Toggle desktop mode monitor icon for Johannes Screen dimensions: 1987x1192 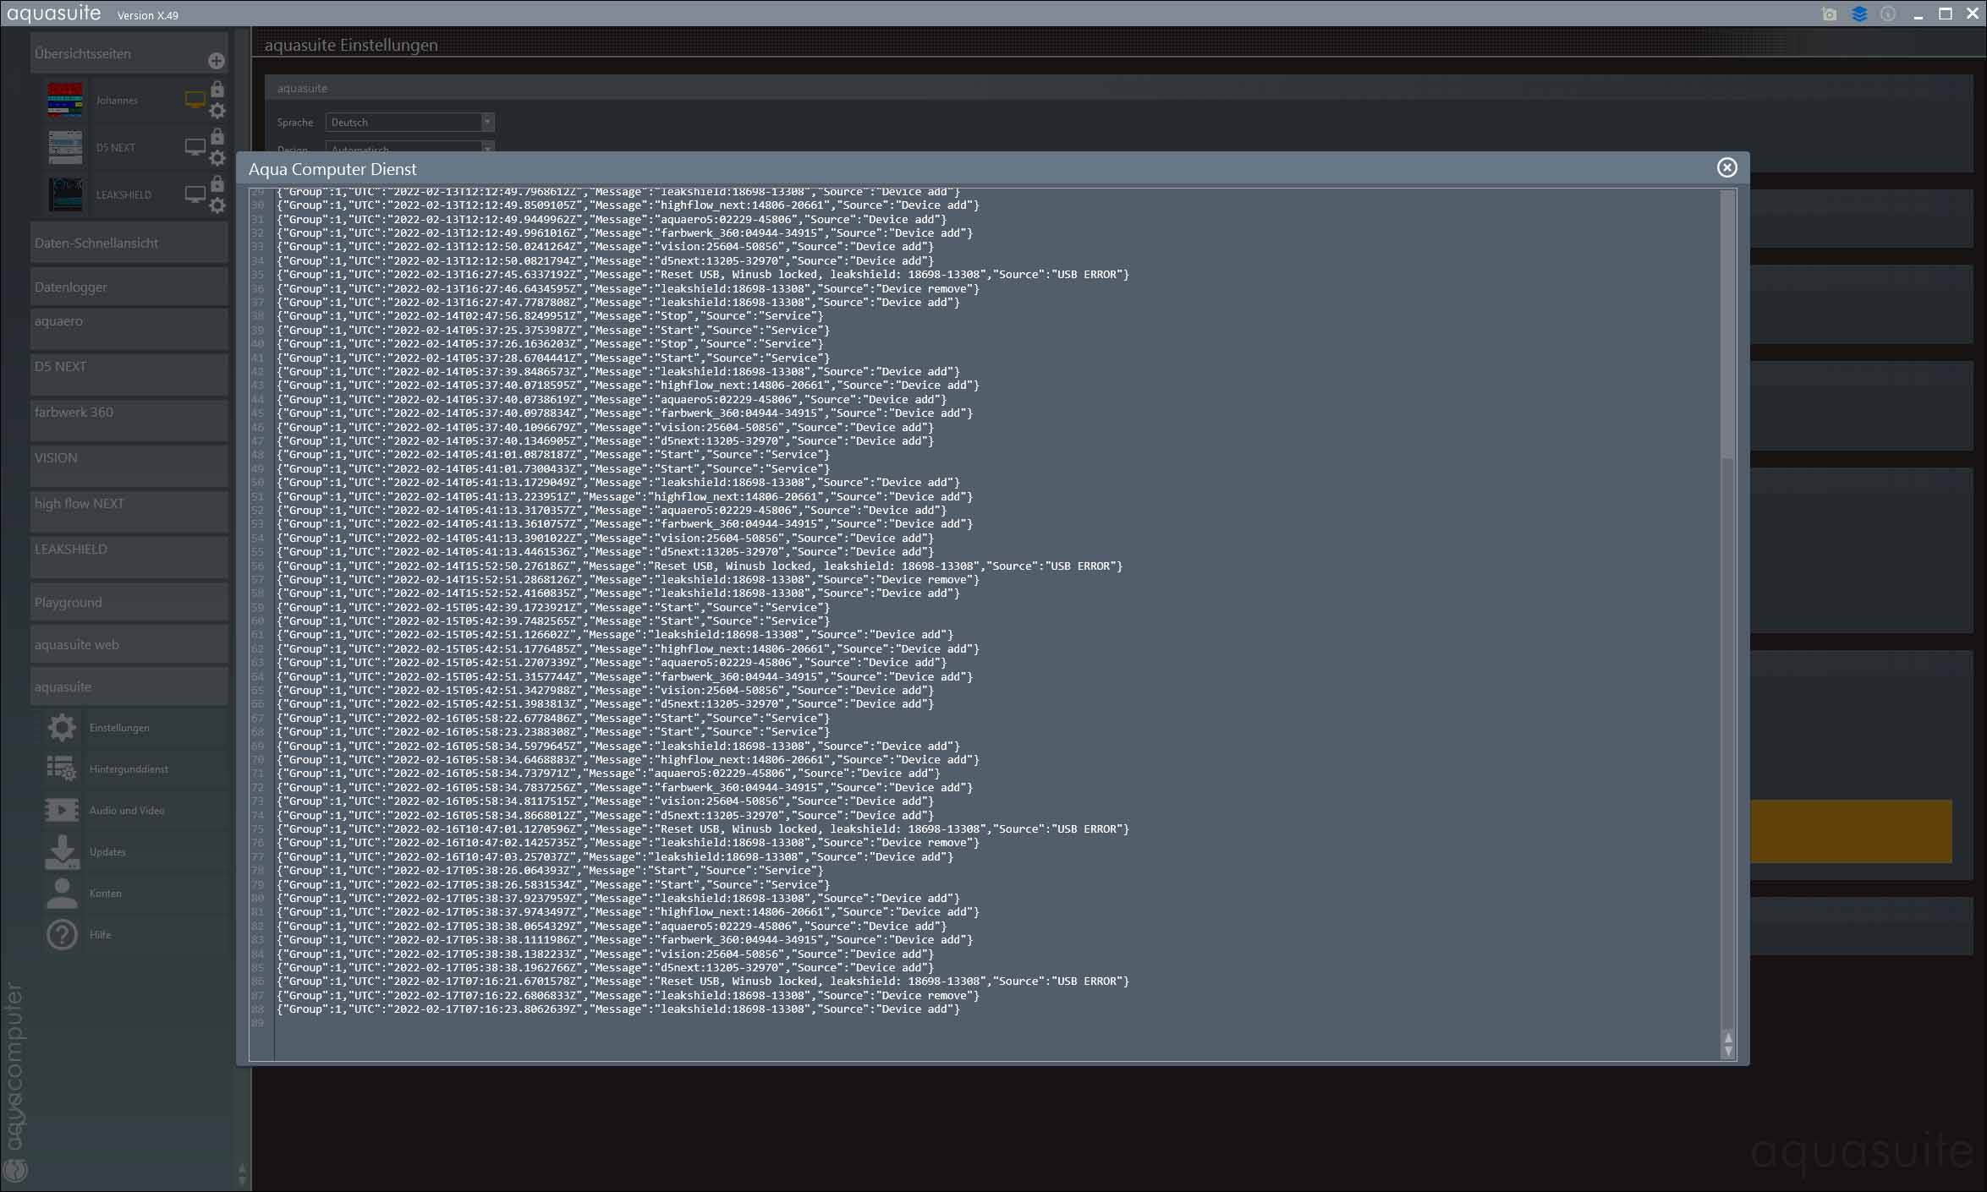195,100
